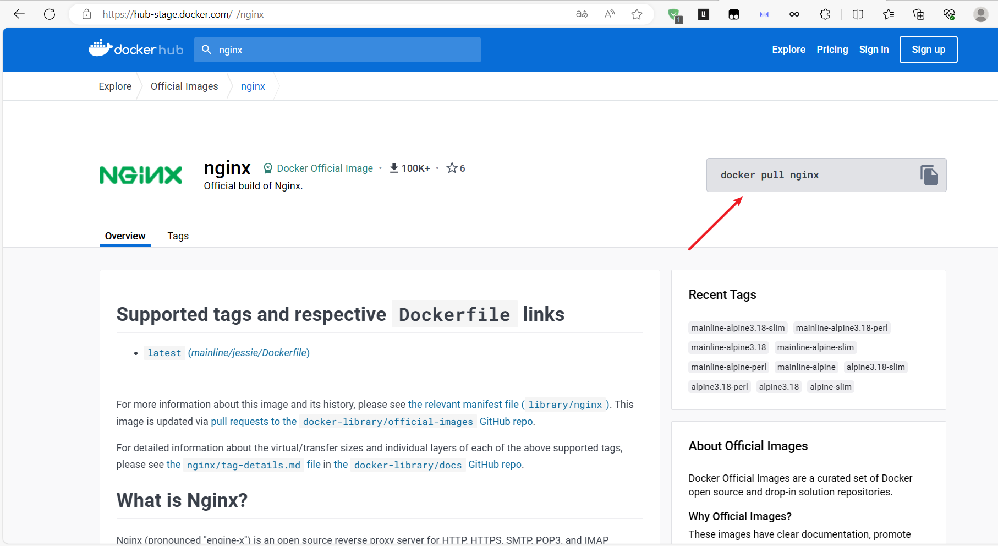
Task: Click Sign In
Action: coord(874,50)
